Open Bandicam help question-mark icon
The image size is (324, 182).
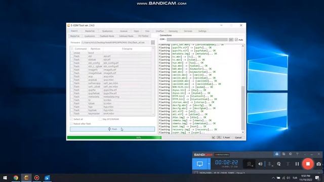(x=297, y=154)
